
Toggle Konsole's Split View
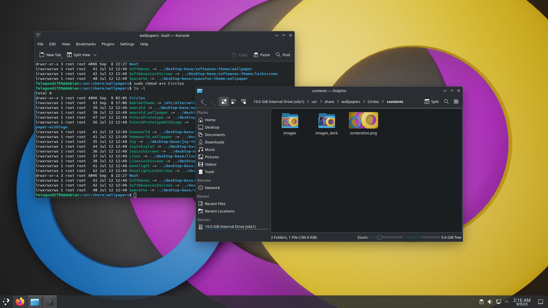click(79, 55)
